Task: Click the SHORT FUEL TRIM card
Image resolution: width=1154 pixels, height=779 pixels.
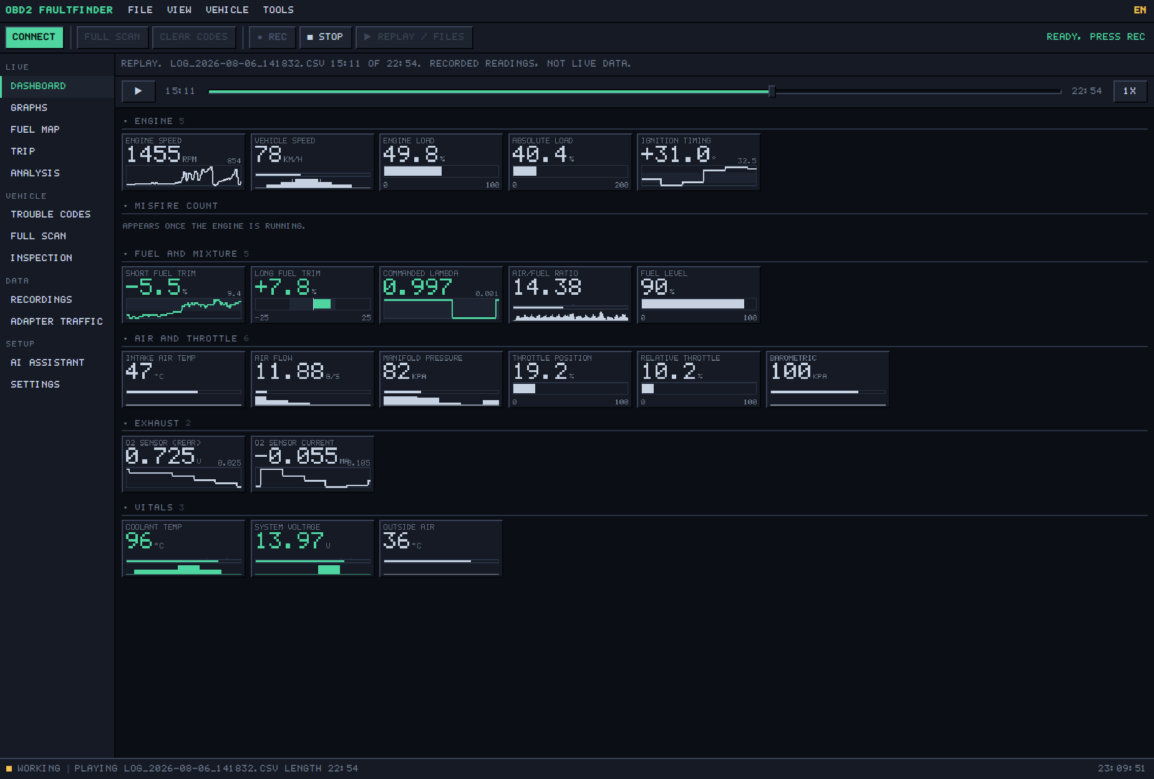Action: point(183,295)
